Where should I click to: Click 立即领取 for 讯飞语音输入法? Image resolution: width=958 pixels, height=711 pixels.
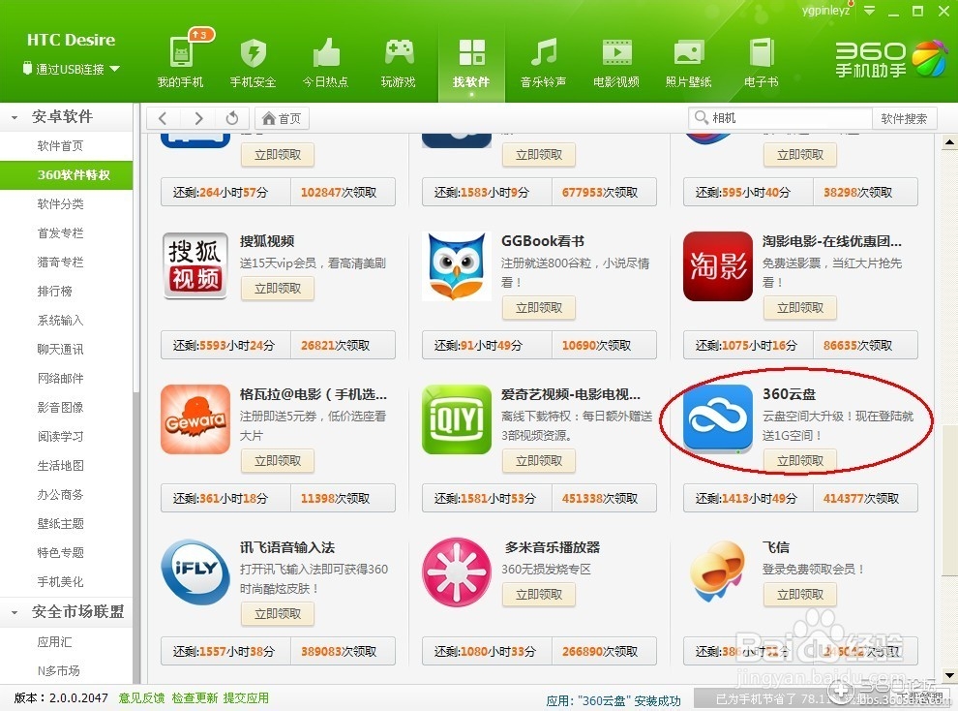(278, 614)
